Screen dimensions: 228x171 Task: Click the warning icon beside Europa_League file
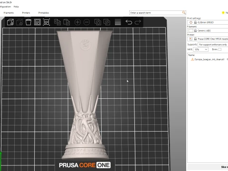tap(192, 59)
